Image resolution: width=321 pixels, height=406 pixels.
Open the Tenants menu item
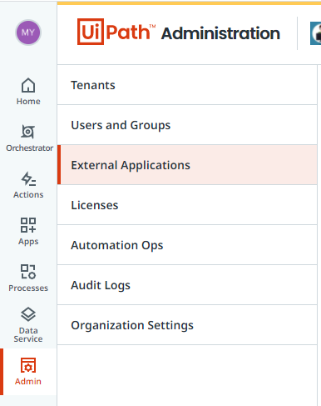187,85
